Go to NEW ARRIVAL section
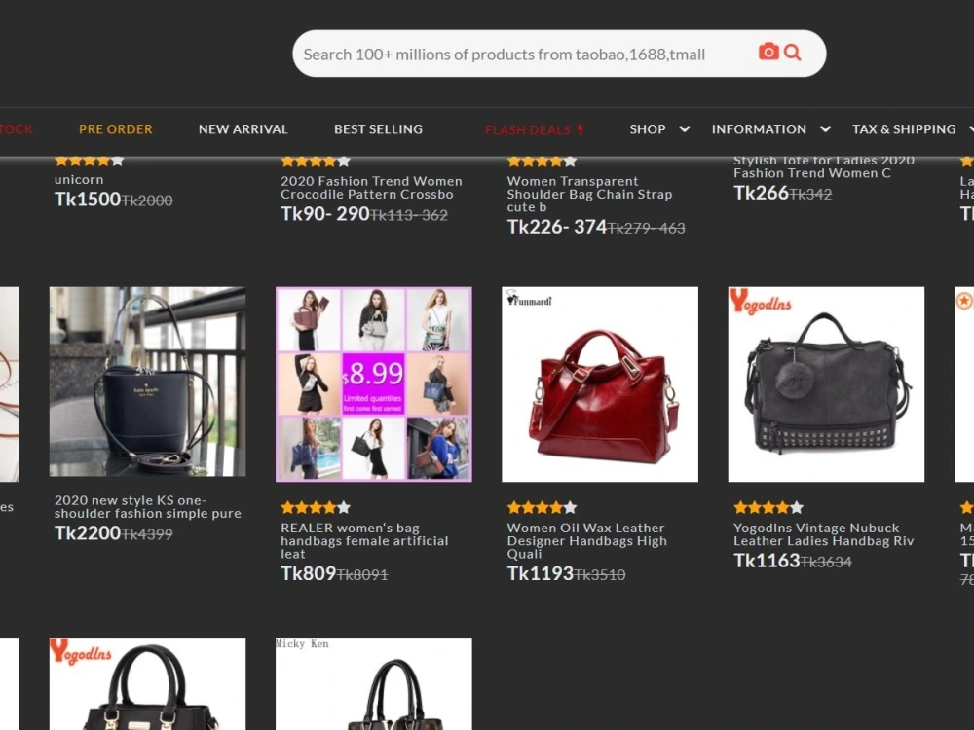The image size is (974, 730). (x=243, y=129)
